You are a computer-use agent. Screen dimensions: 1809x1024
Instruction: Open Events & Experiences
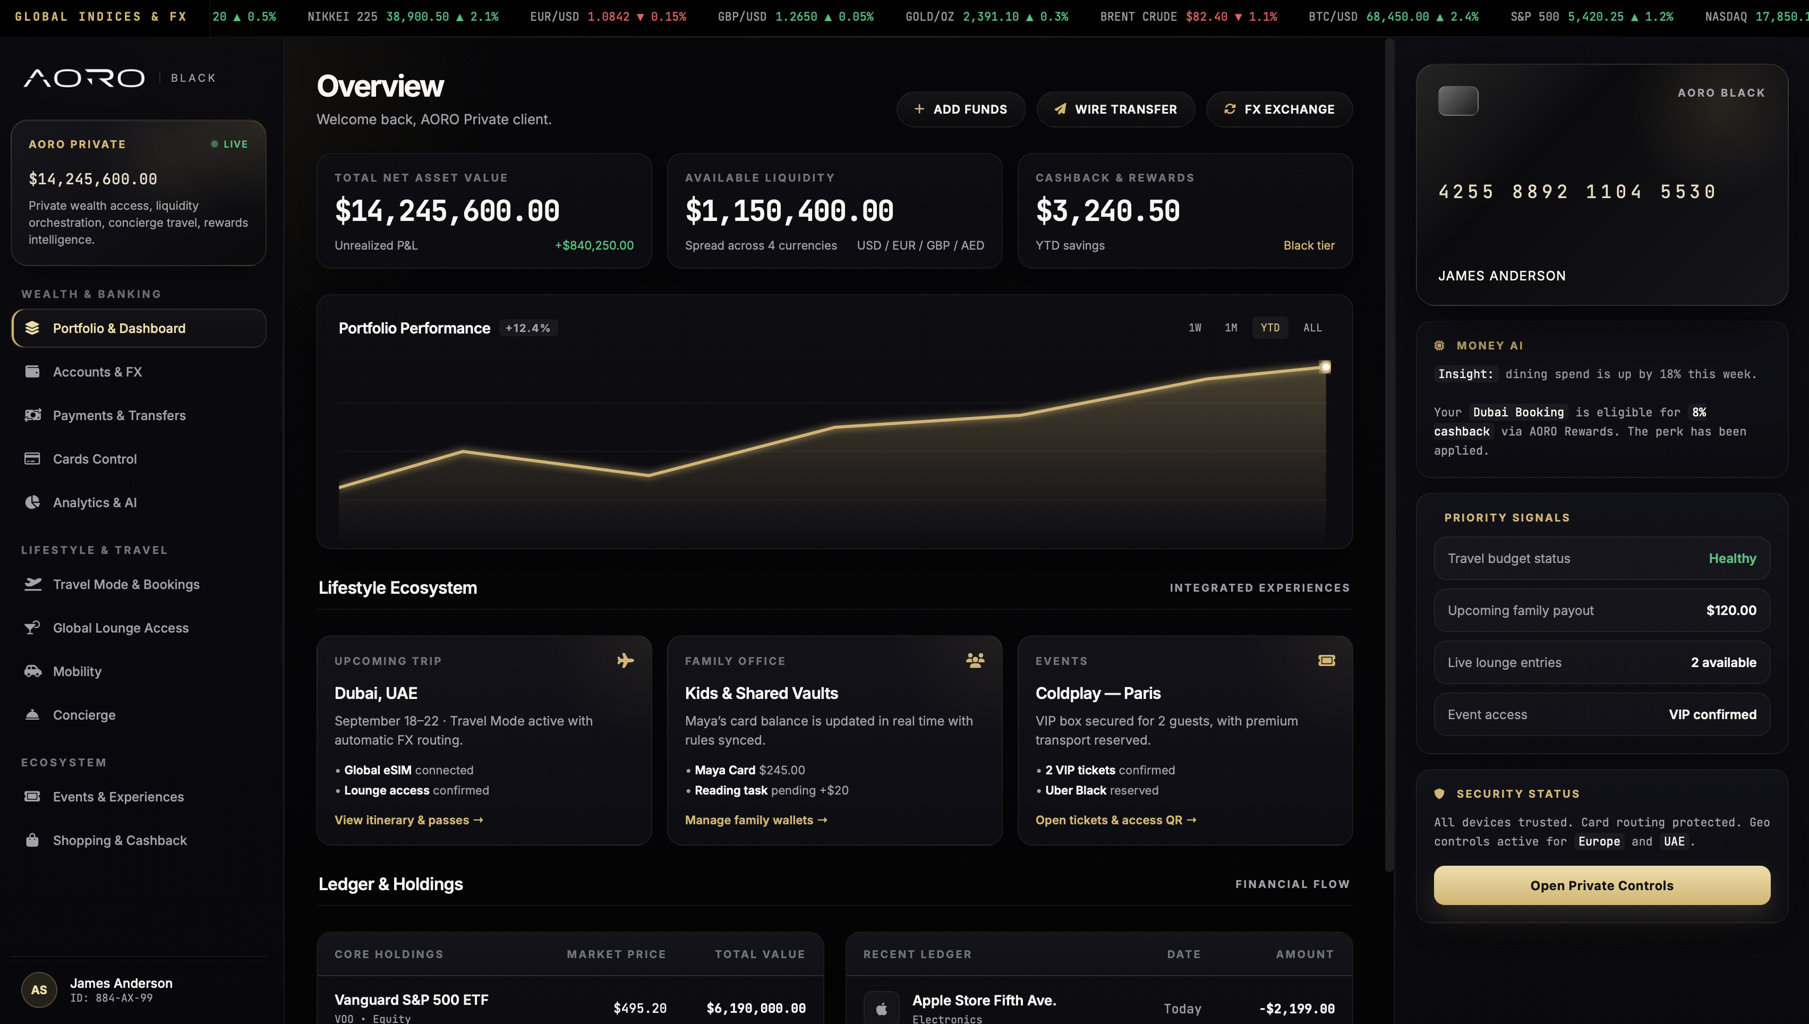pyautogui.click(x=118, y=796)
